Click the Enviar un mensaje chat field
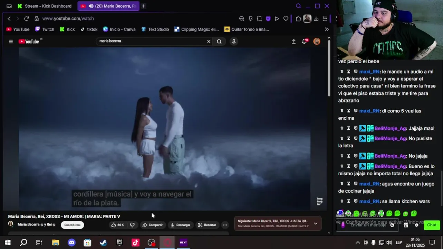 pyautogui.click(x=367, y=225)
